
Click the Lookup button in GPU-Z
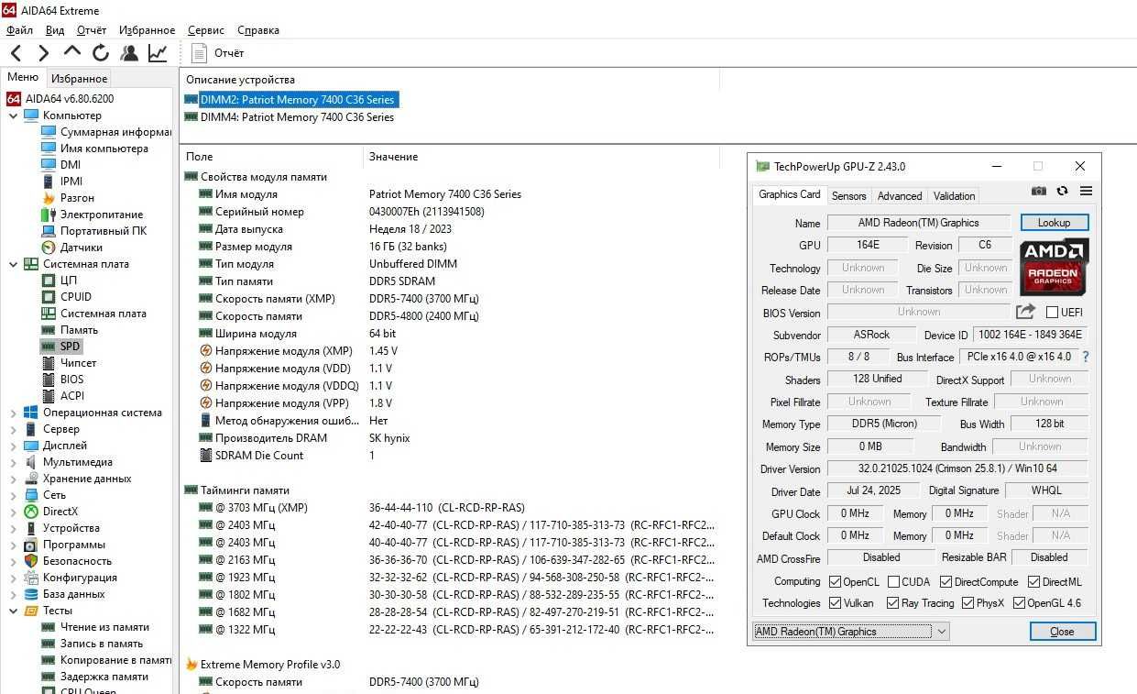coord(1054,222)
